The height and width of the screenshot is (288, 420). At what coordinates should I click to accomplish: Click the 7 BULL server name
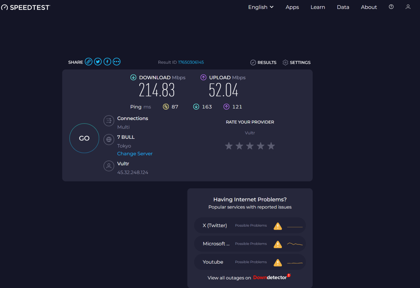tap(126, 137)
